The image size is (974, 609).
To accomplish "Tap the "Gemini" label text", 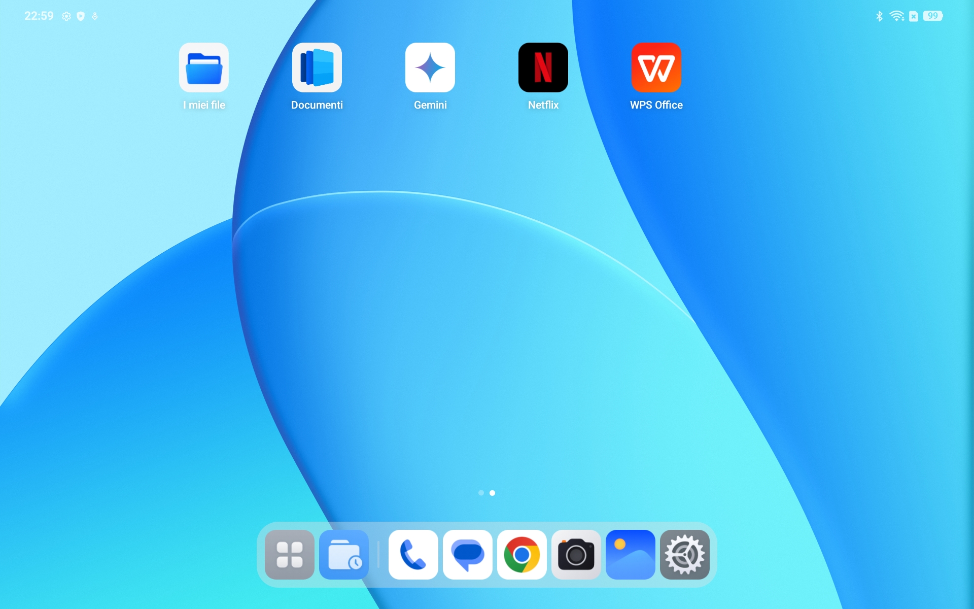I will click(x=430, y=105).
